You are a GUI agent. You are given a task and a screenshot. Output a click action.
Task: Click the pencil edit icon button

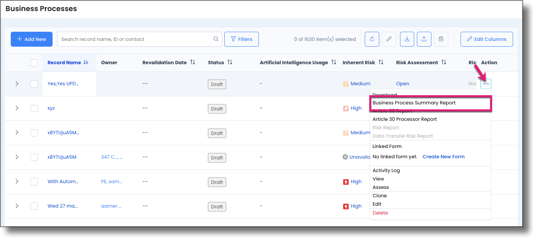point(389,39)
